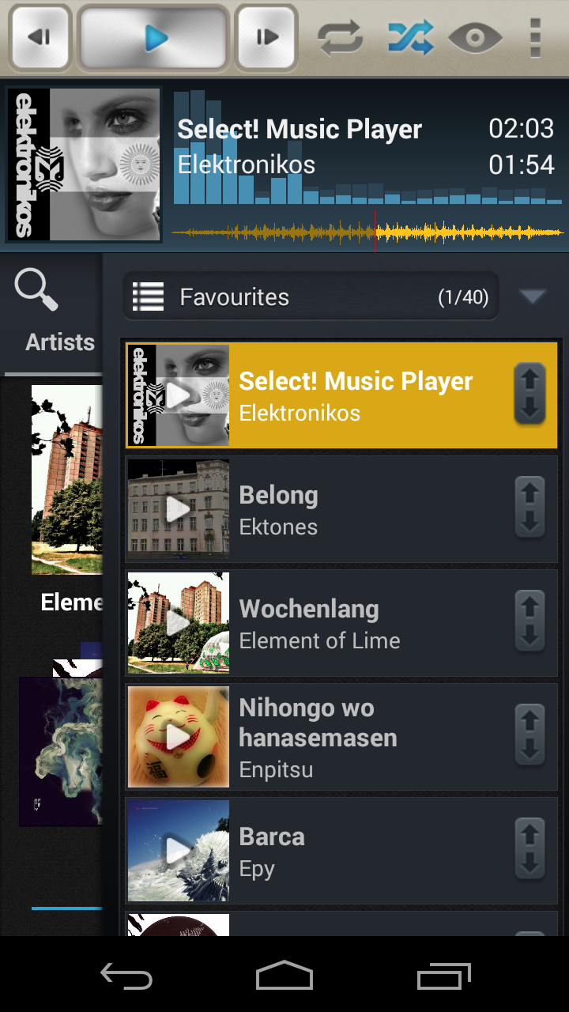The height and width of the screenshot is (1012, 569).
Task: Tap the reorder handle on Wochenlang
Action: pyautogui.click(x=529, y=621)
